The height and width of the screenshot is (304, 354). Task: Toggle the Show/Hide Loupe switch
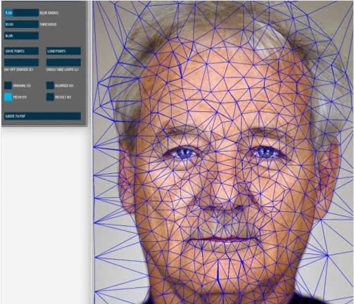(63, 63)
